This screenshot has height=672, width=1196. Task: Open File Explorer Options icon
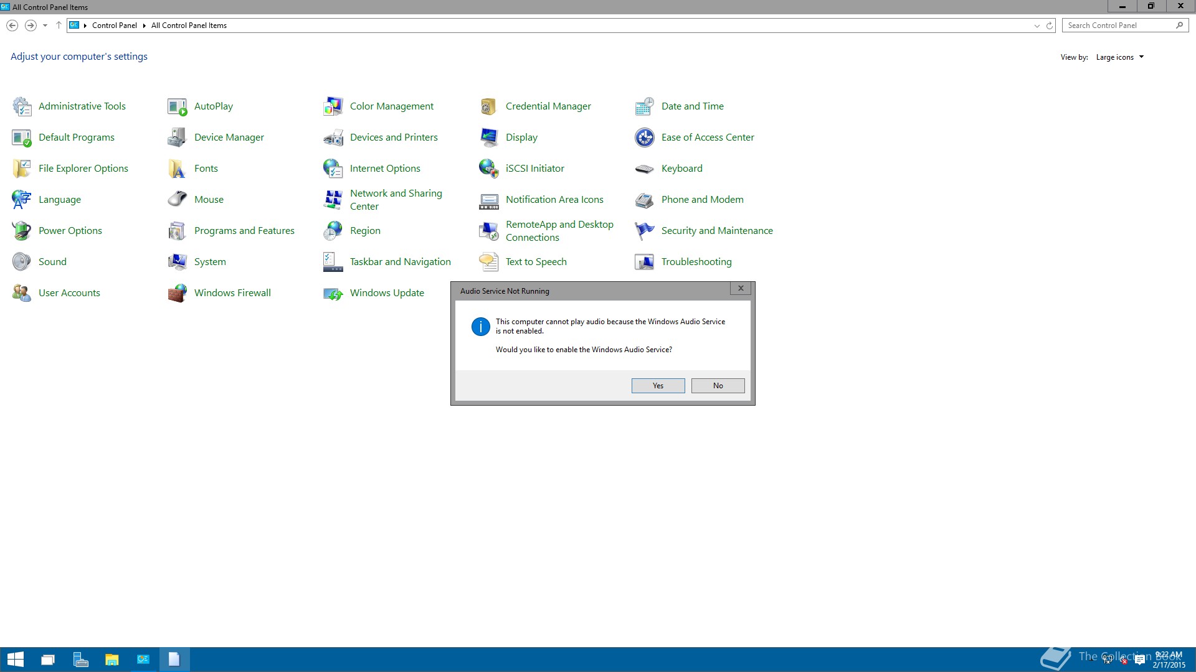22,169
